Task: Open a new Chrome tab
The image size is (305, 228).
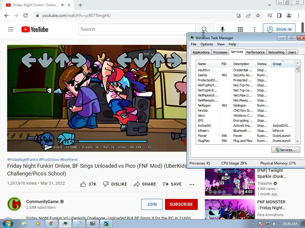Action: pos(80,5)
